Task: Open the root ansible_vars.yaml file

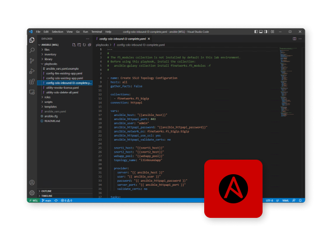Action: click(x=65, y=111)
